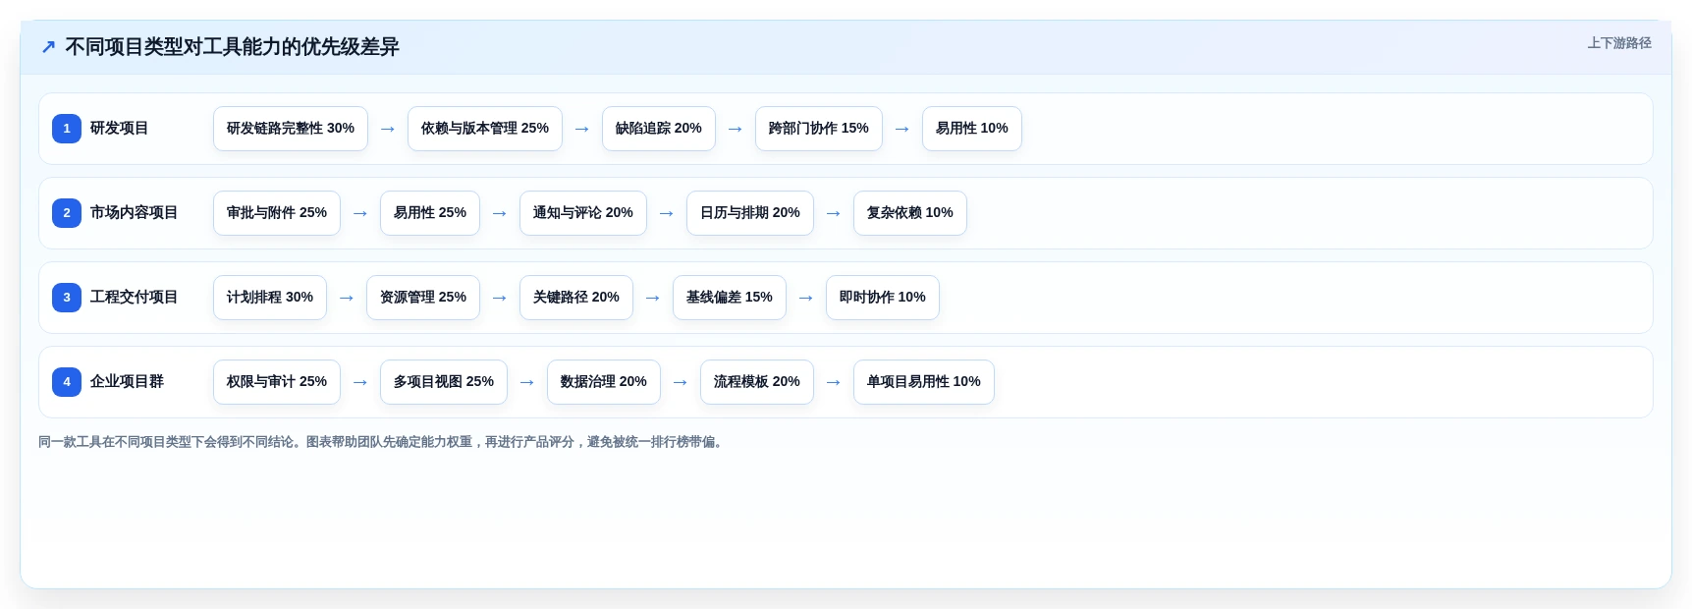Click the arrow after 缺陷追踪 20%
Image resolution: width=1692 pixels, height=609 pixels.
point(736,129)
